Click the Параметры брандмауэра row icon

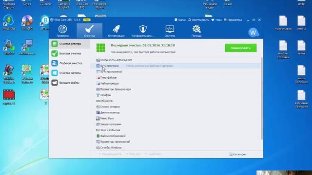pyautogui.click(x=98, y=89)
